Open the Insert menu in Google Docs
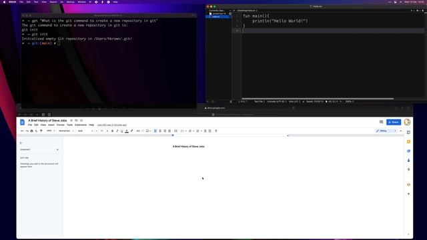The image size is (427, 240). click(x=51, y=125)
